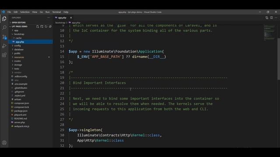Screen dimensions: 280x157
Task: Open the Search view in activity bar
Action: 4,28
